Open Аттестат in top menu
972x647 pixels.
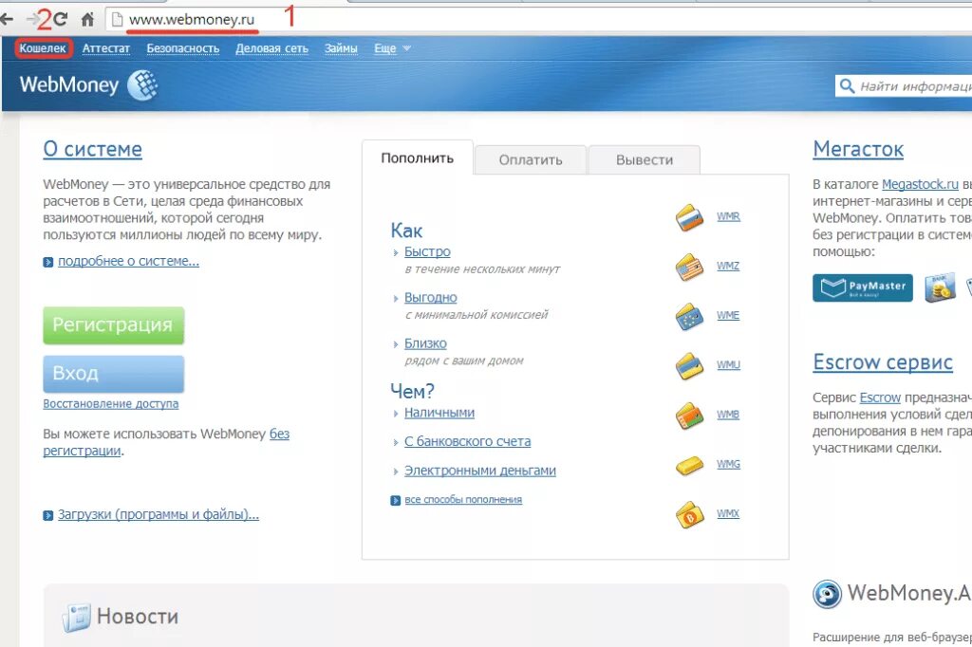point(106,48)
